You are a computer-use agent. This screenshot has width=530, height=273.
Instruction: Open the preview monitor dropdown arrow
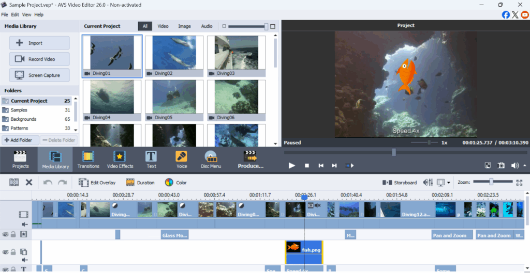[449, 183]
